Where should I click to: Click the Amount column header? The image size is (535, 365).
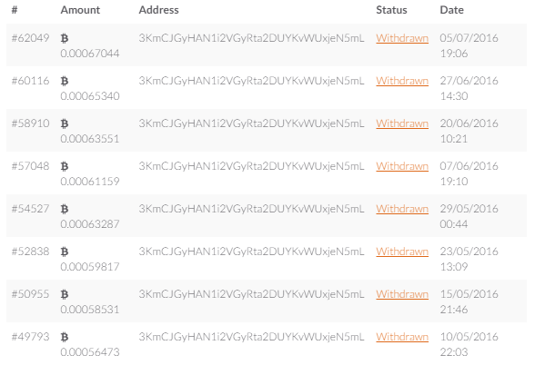pyautogui.click(x=80, y=10)
